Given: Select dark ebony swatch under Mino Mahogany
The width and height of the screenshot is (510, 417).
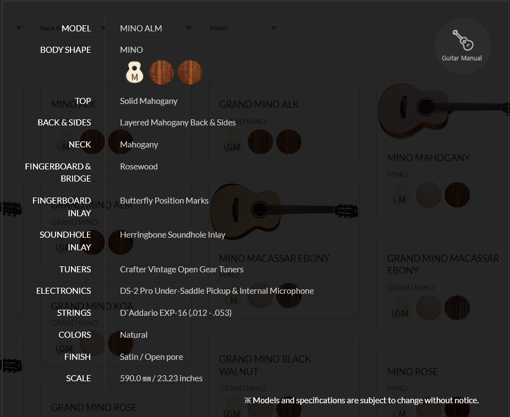Looking at the screenshot, I should click(457, 195).
